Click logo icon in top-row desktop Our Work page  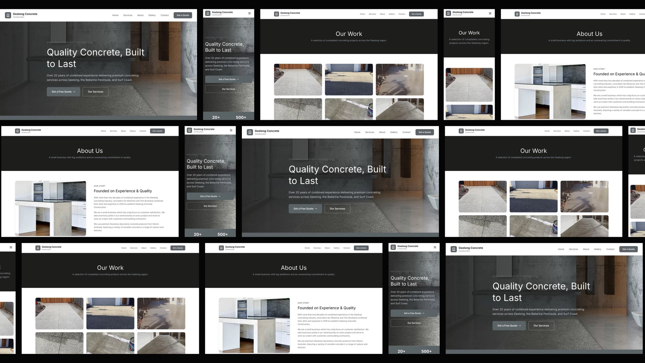pos(276,14)
